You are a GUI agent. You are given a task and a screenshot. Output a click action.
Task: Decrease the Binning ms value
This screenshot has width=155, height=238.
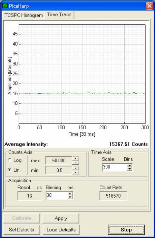pyautogui.click(x=70, y=197)
